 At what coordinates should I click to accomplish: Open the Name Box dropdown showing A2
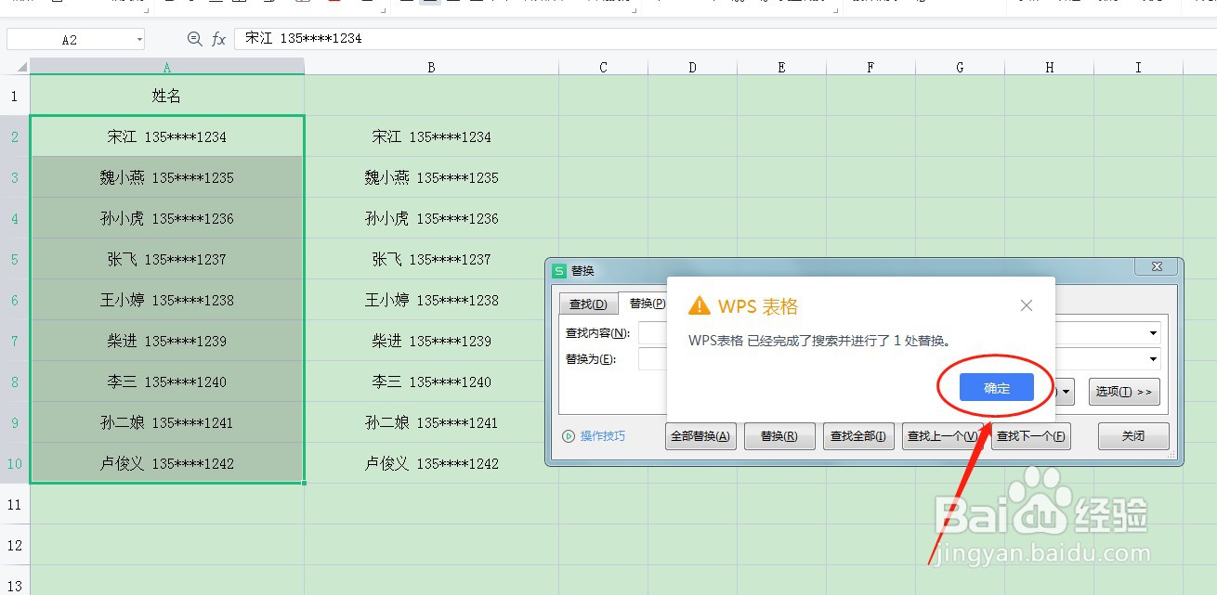(x=141, y=38)
